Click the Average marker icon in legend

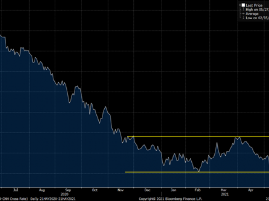[x=243, y=14]
